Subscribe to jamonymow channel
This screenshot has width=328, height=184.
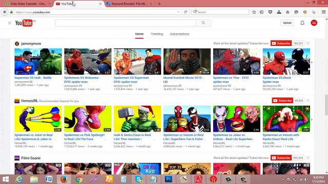click(281, 43)
